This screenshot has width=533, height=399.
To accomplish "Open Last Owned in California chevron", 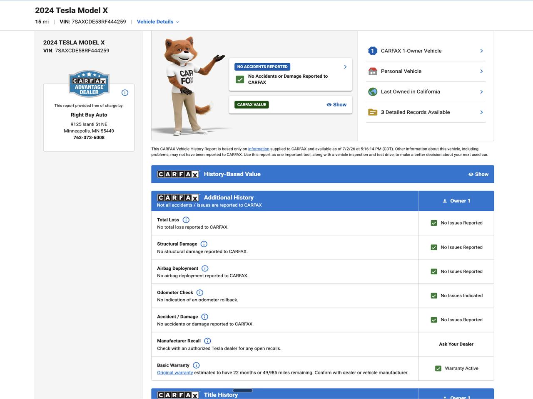I will click(x=481, y=92).
